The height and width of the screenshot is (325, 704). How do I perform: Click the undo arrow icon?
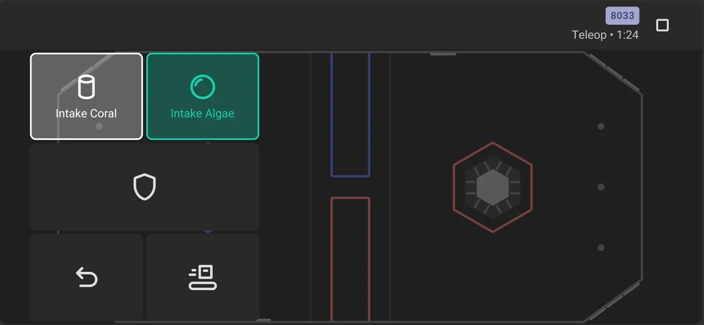[x=87, y=277]
